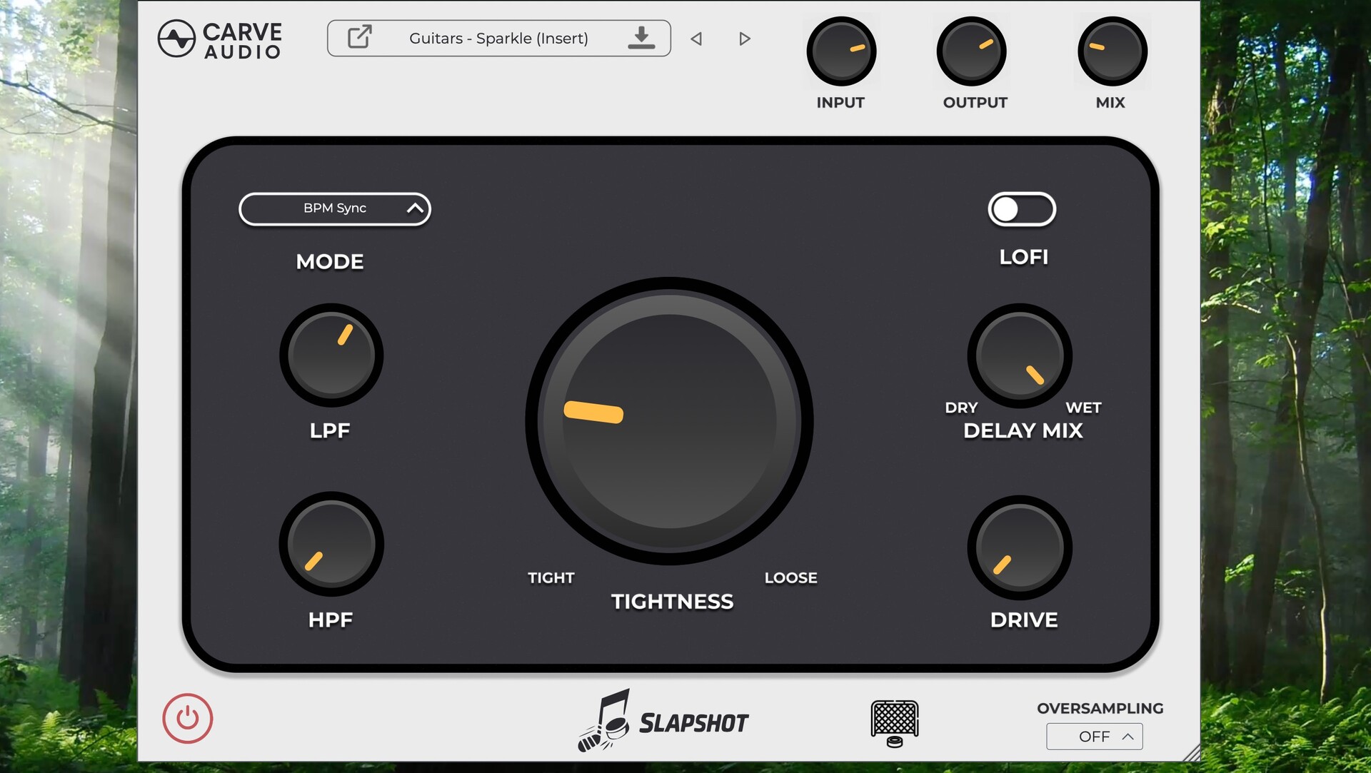Click the Drive knob
The width and height of the screenshot is (1371, 773).
coord(1019,547)
